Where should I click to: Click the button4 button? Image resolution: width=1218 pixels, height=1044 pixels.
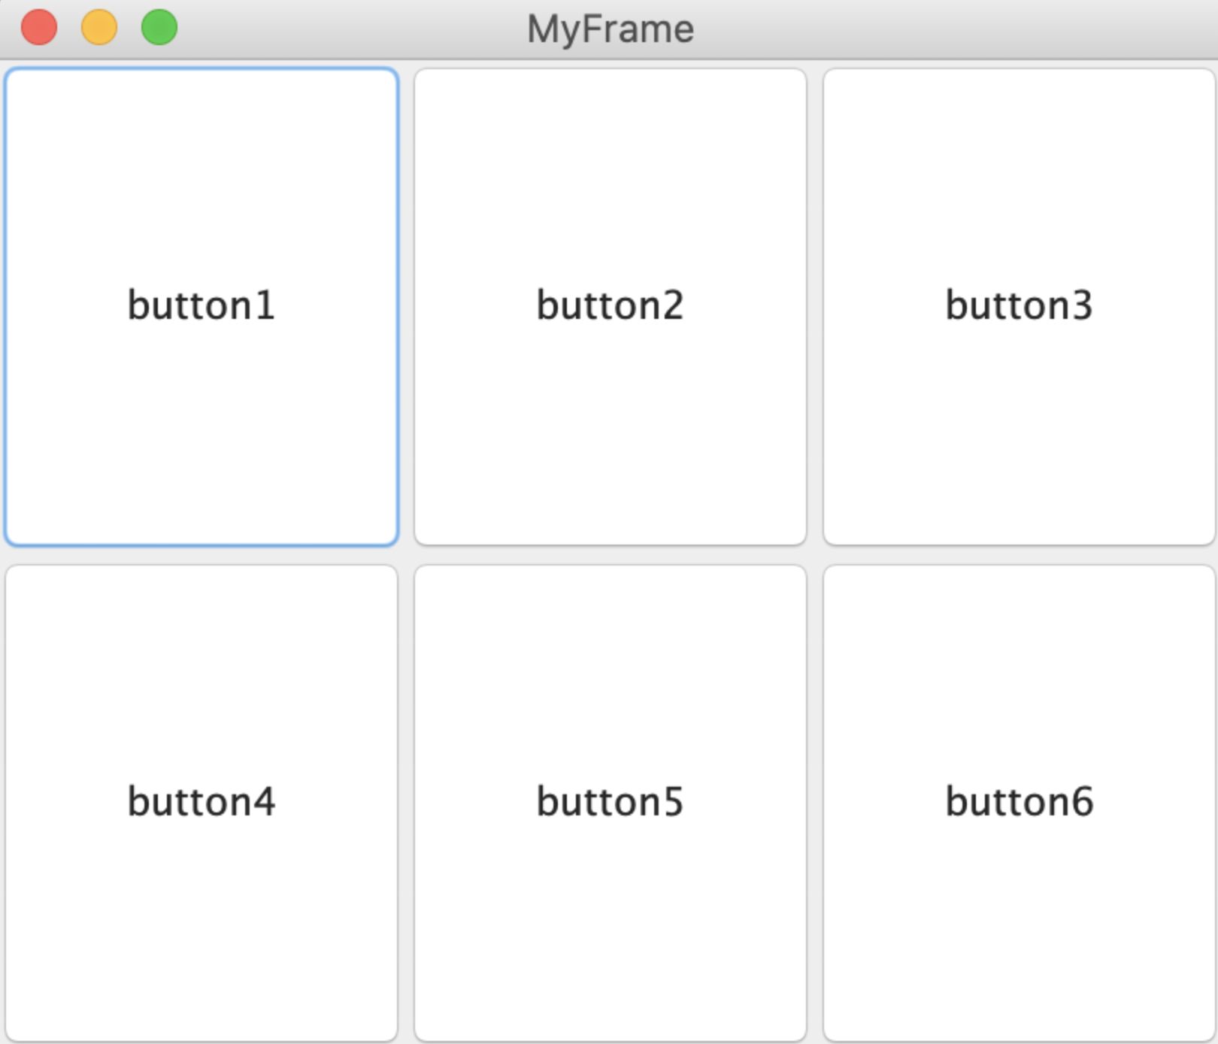(x=201, y=803)
